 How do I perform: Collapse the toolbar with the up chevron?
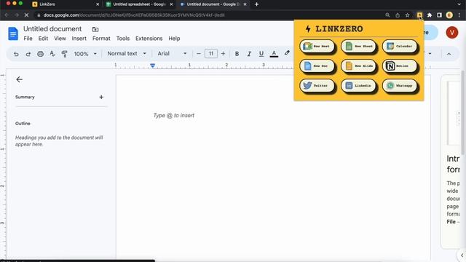(x=449, y=54)
